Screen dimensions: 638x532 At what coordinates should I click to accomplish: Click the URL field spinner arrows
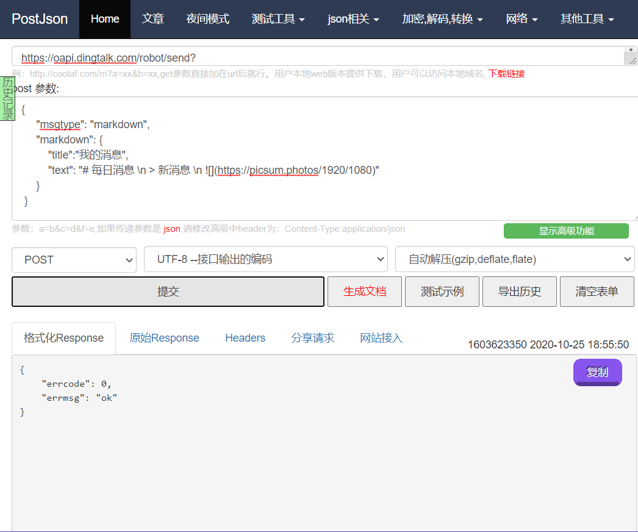click(x=631, y=49)
